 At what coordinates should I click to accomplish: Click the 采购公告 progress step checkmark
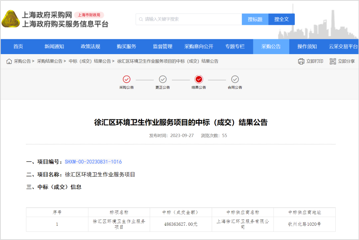click(x=127, y=80)
